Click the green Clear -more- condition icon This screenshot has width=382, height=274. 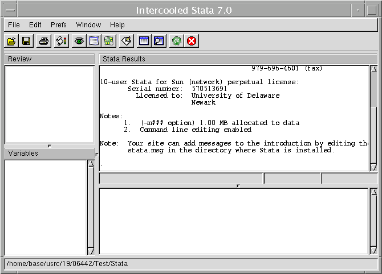(x=177, y=41)
